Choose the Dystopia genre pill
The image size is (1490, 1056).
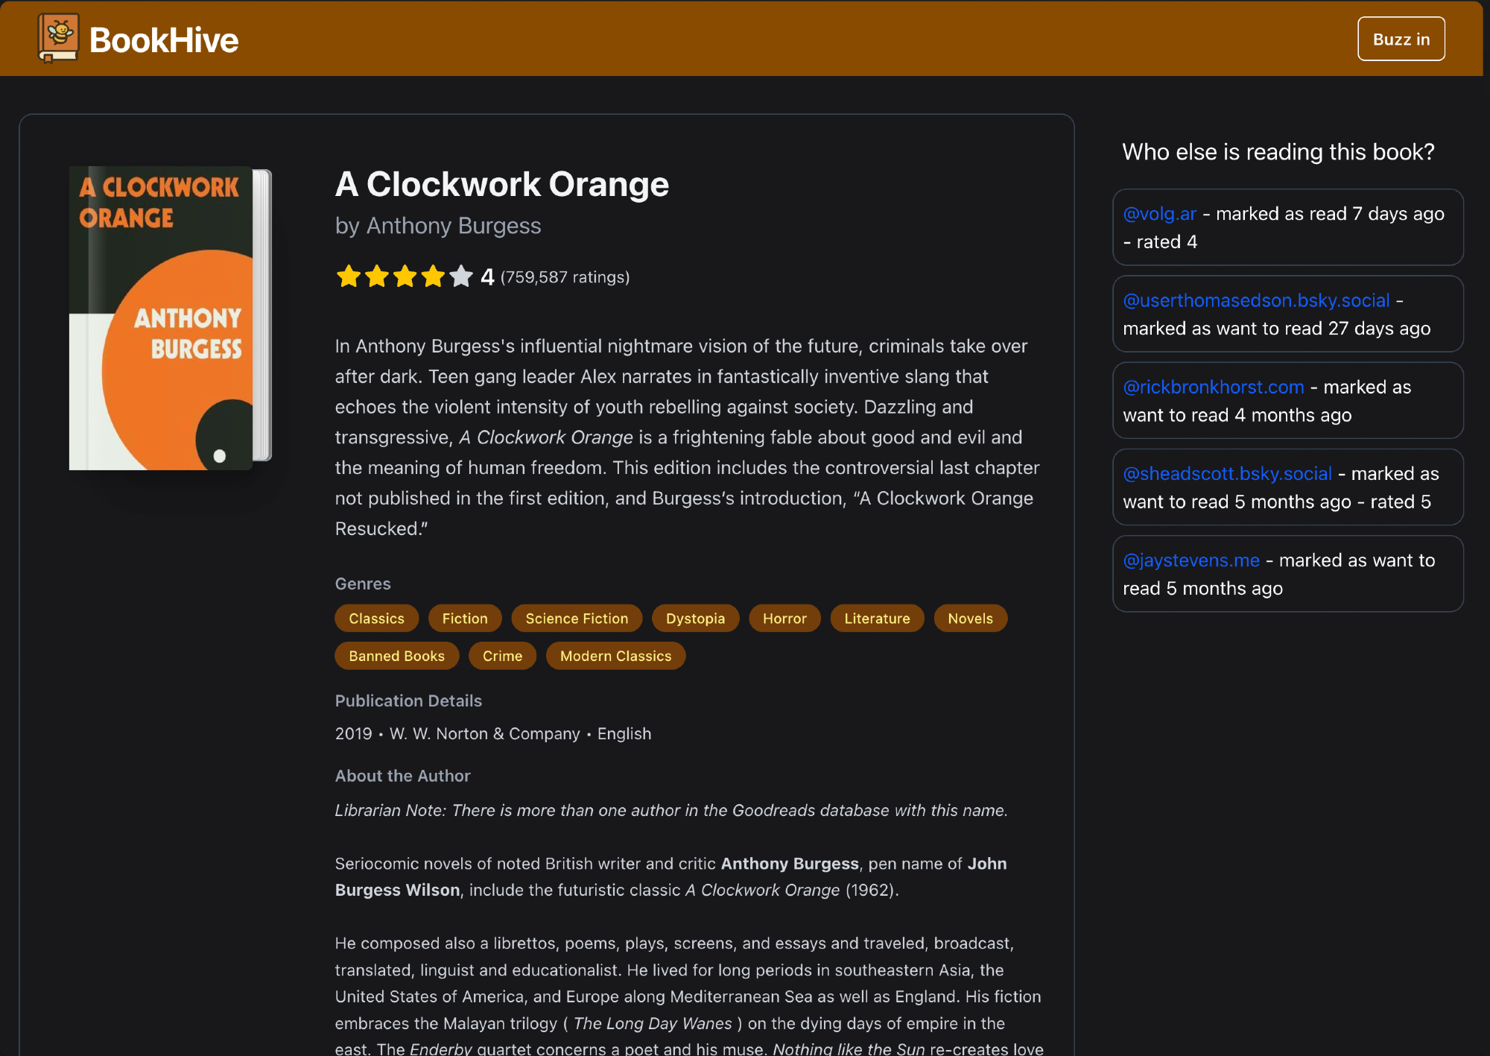click(695, 619)
